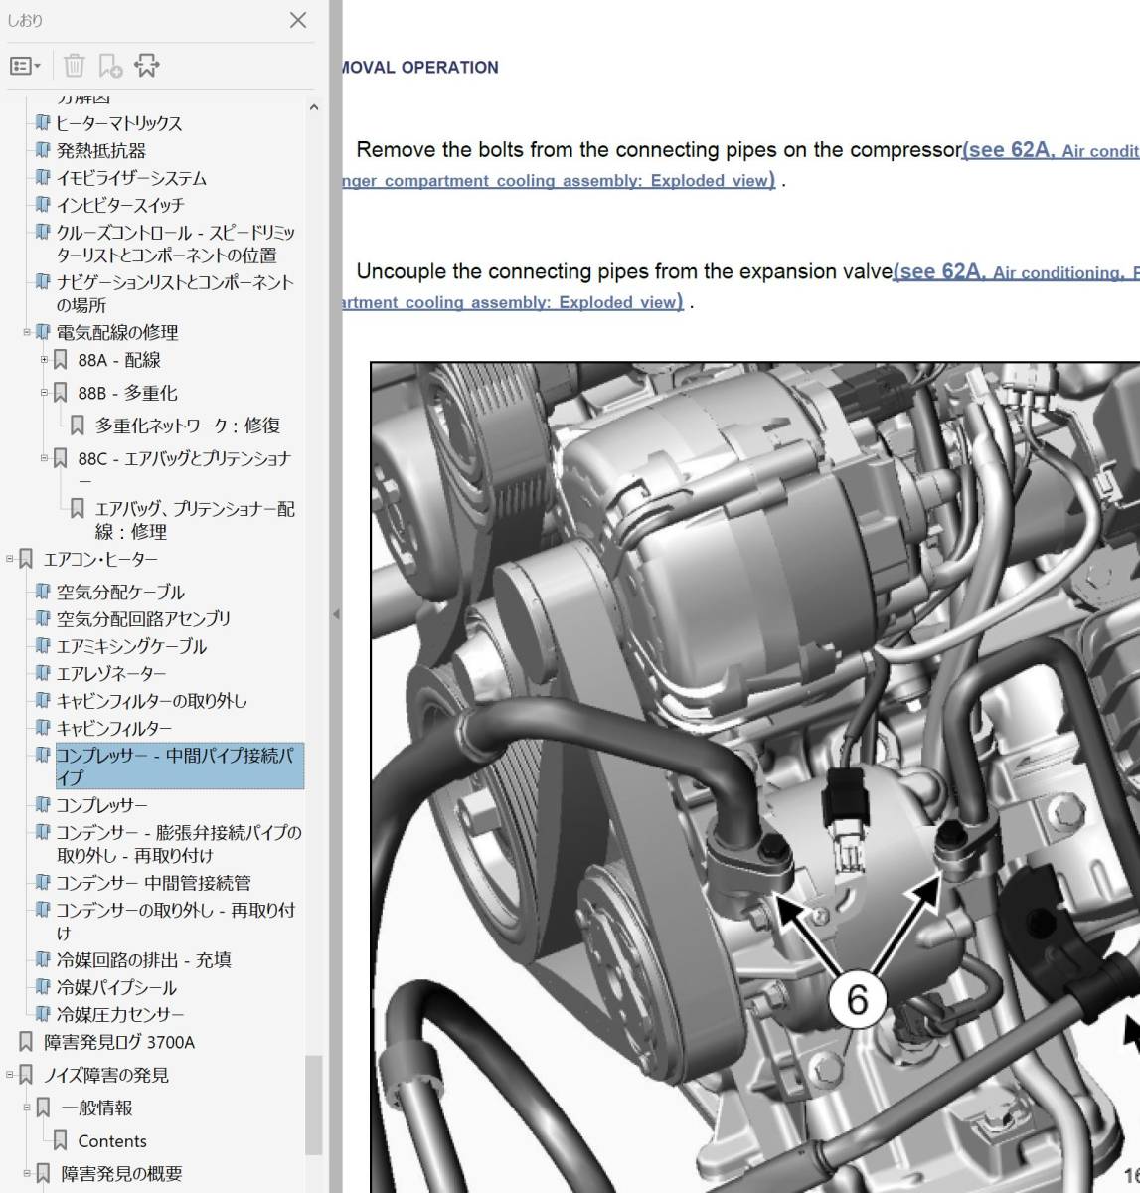Select コンデンサーの取り外し - 再取り付け bookmark
The width and height of the screenshot is (1140, 1193).
tap(175, 921)
